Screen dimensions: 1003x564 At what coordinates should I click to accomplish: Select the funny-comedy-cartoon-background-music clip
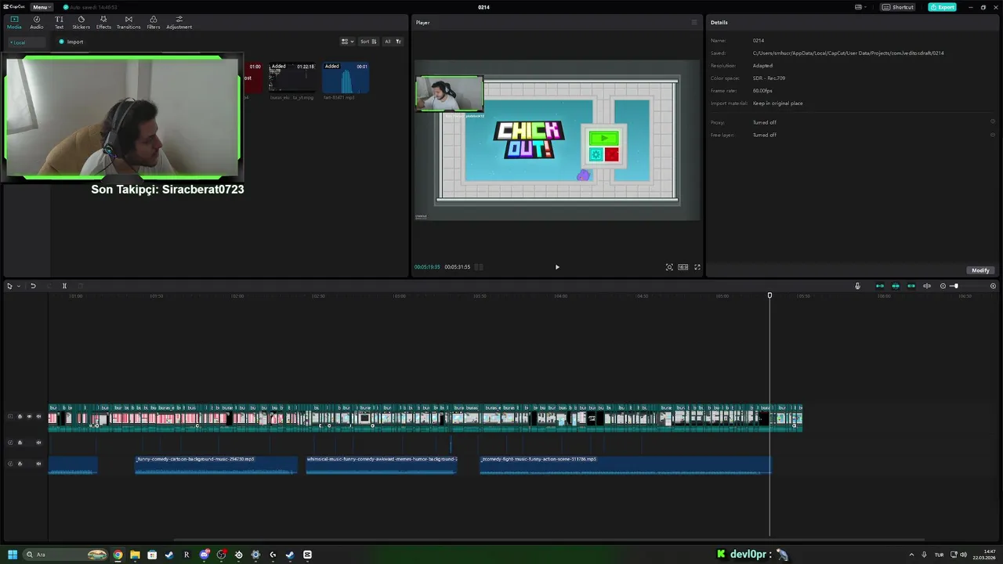click(216, 465)
